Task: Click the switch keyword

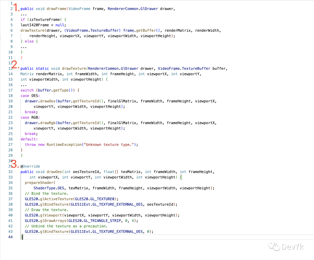Action: click(x=27, y=90)
